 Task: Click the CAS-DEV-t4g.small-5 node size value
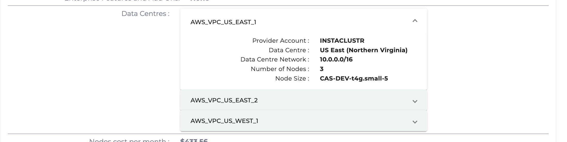coord(354,78)
